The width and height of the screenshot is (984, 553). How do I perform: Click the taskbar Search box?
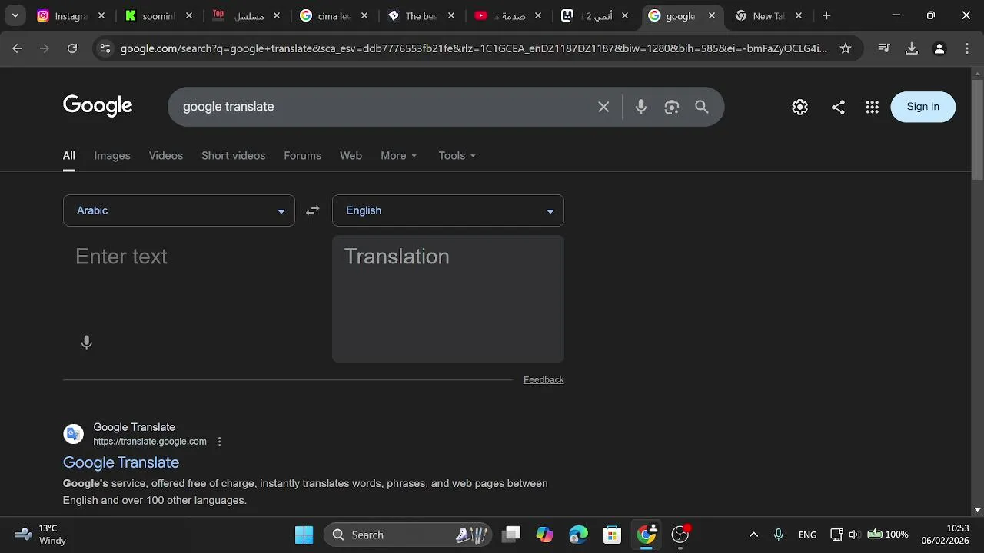408,535
